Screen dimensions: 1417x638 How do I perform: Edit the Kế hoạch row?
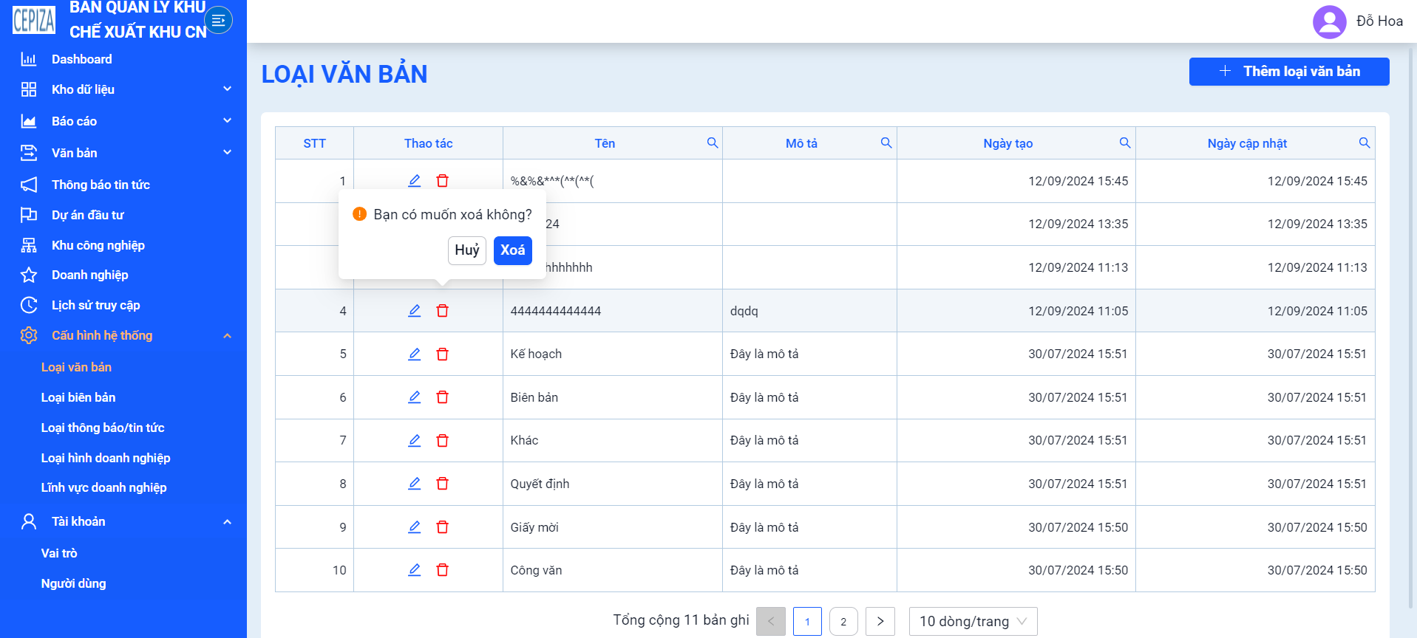pos(415,354)
